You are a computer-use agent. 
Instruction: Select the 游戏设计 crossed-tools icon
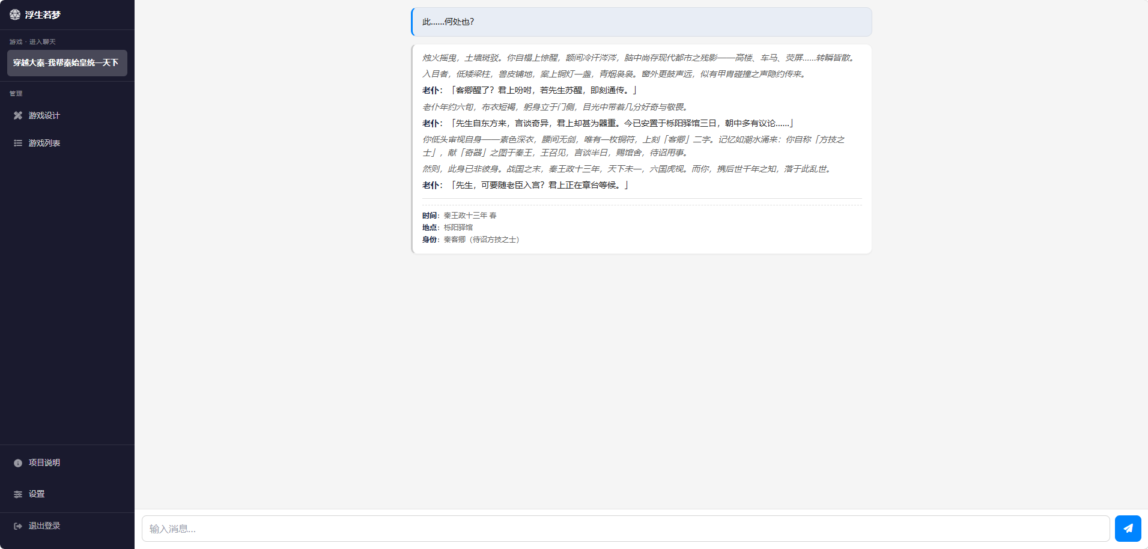(x=18, y=115)
